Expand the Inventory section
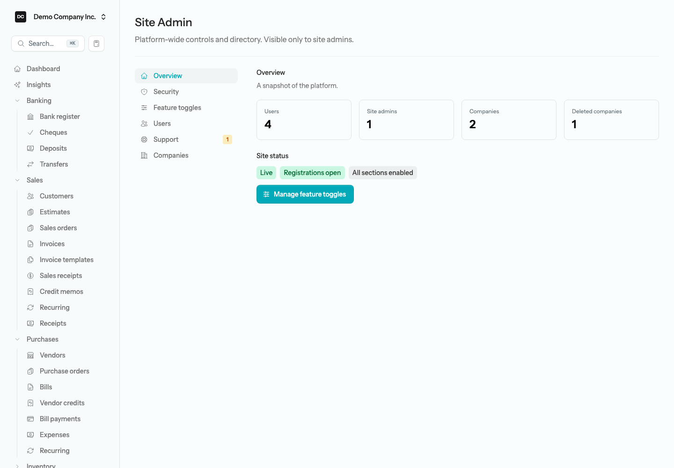 (17, 466)
